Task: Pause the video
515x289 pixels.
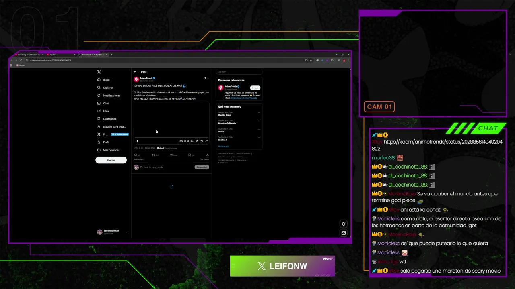Action: pyautogui.click(x=136, y=141)
